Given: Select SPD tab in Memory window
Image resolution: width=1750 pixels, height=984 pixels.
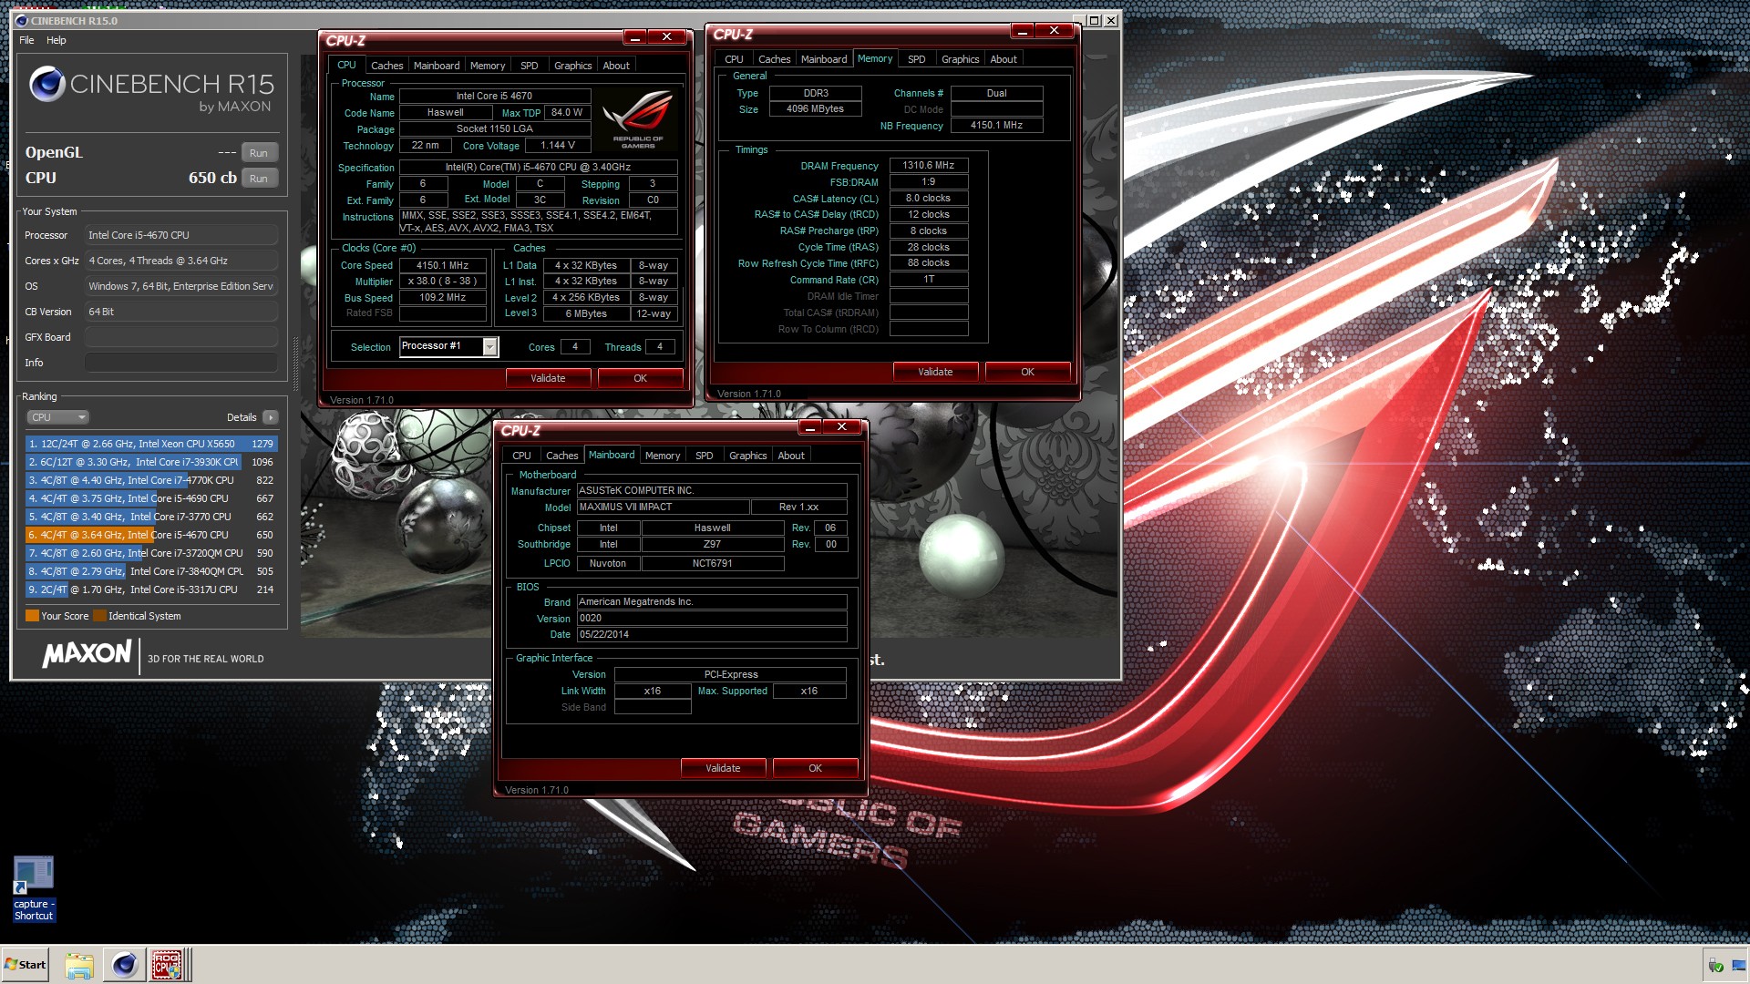Looking at the screenshot, I should pyautogui.click(x=917, y=59).
